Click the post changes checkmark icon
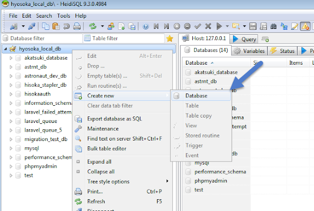314x211 pixels. 198,26
